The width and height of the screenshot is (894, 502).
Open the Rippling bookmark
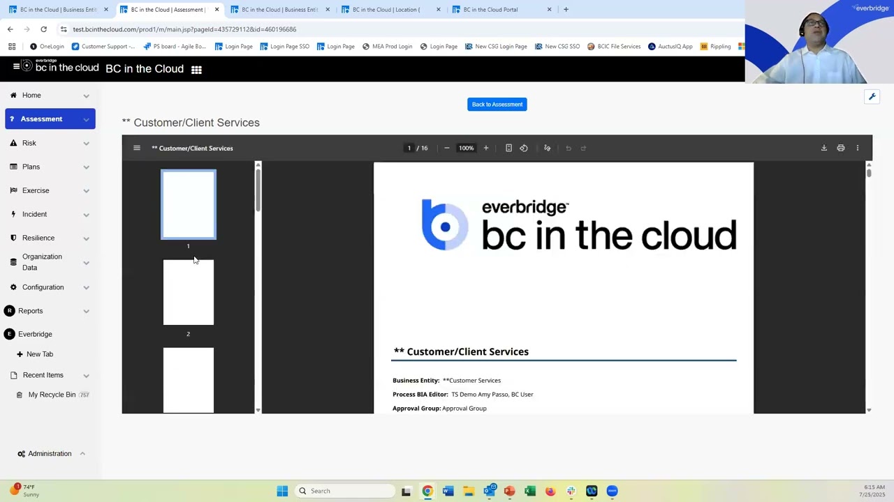(x=715, y=47)
